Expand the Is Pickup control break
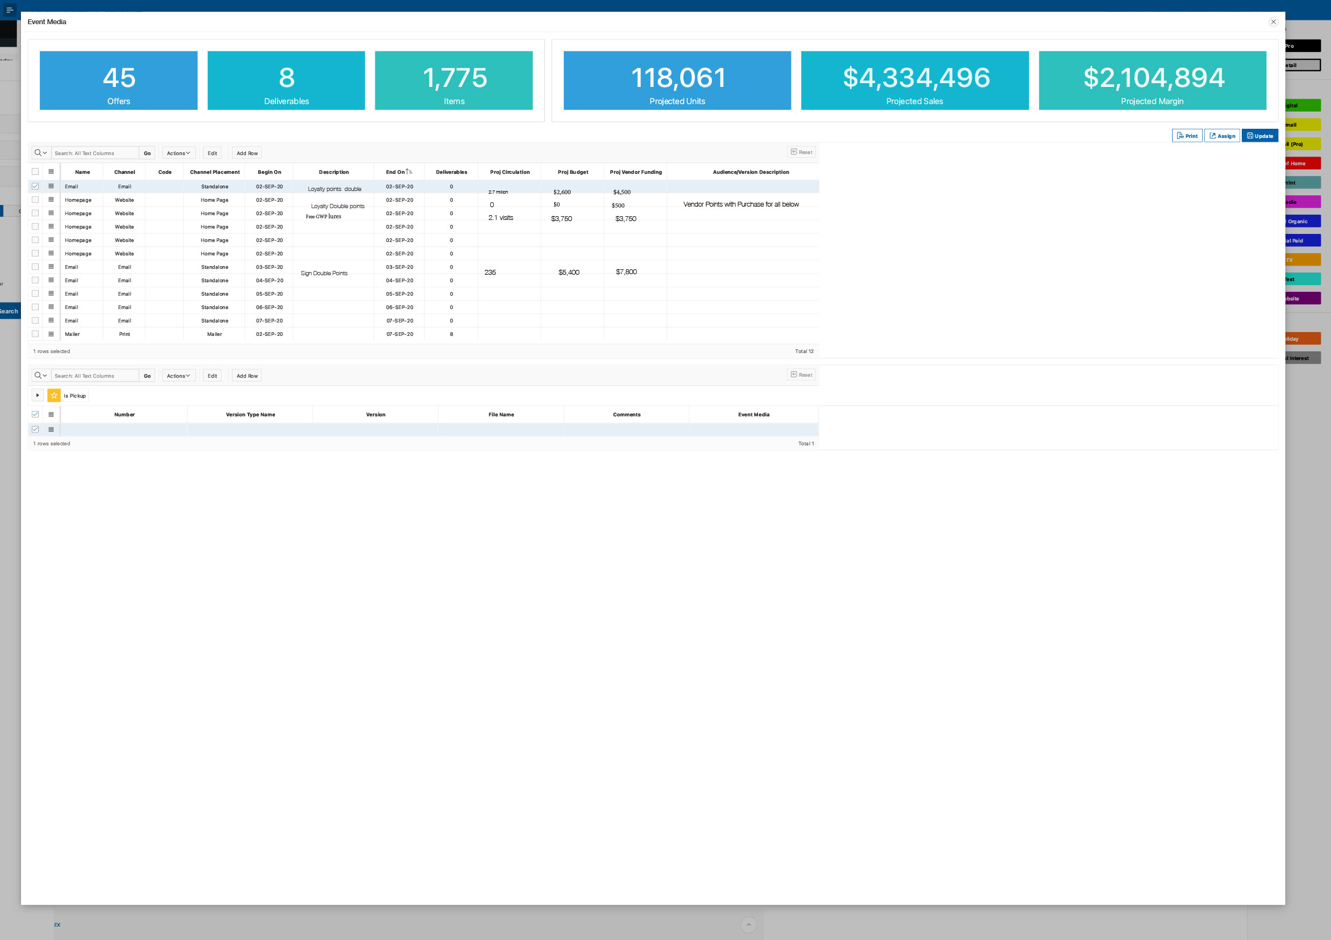 (38, 395)
